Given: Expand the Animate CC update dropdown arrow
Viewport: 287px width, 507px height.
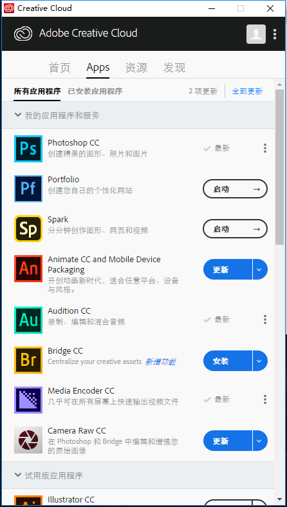Looking at the screenshot, I should (260, 269).
